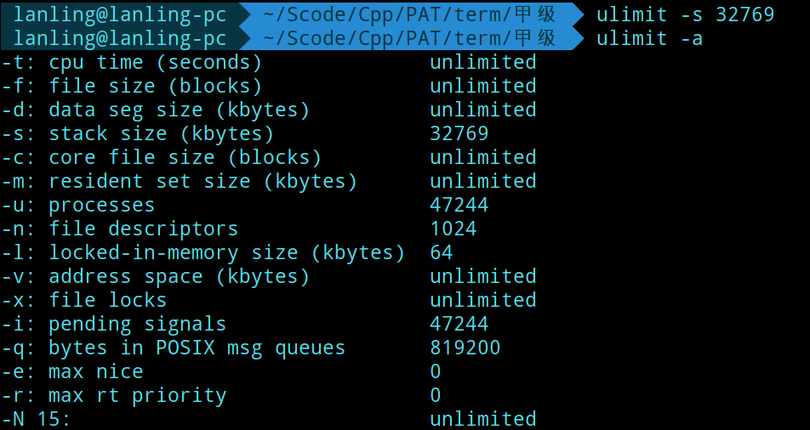Click the 'file size (blocks)' row label
Image resolution: width=810 pixels, height=430 pixels.
tap(155, 86)
